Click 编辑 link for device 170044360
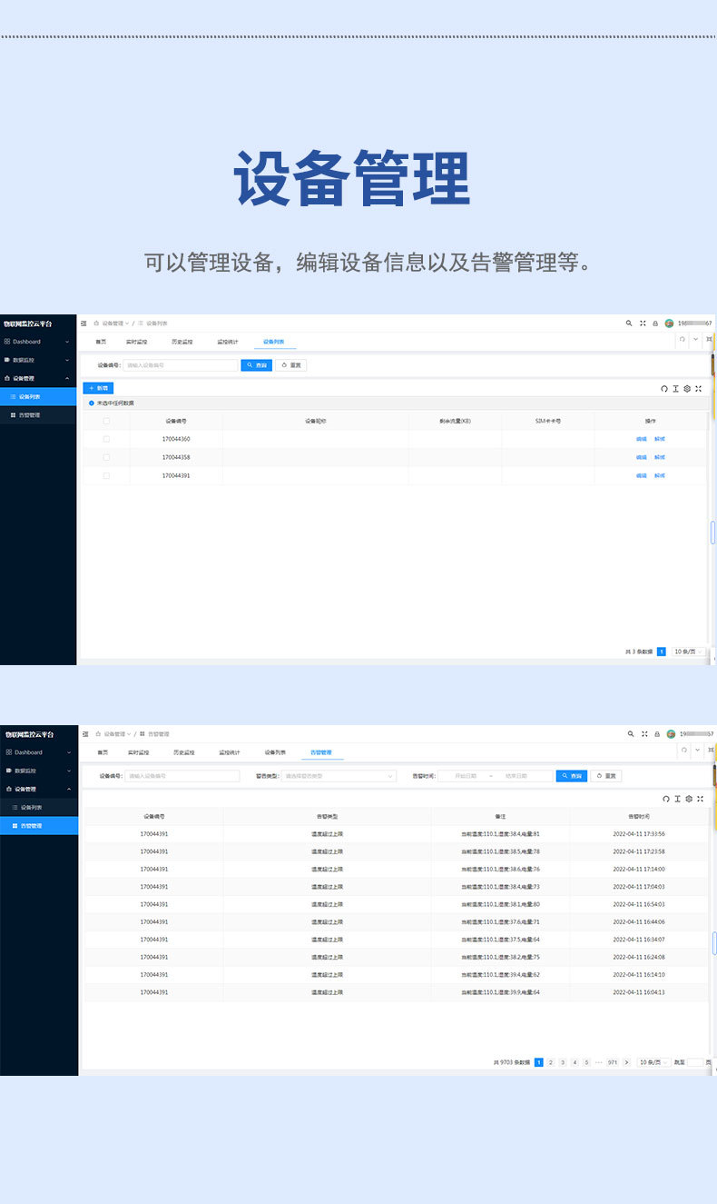The image size is (717, 1204). click(642, 439)
